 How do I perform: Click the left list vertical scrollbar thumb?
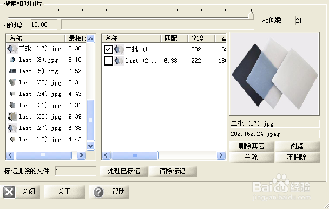tap(91, 120)
